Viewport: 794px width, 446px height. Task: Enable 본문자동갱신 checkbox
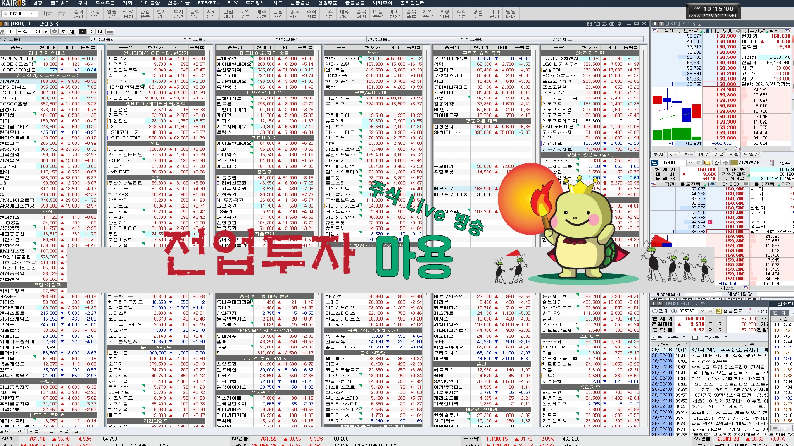(x=695, y=337)
